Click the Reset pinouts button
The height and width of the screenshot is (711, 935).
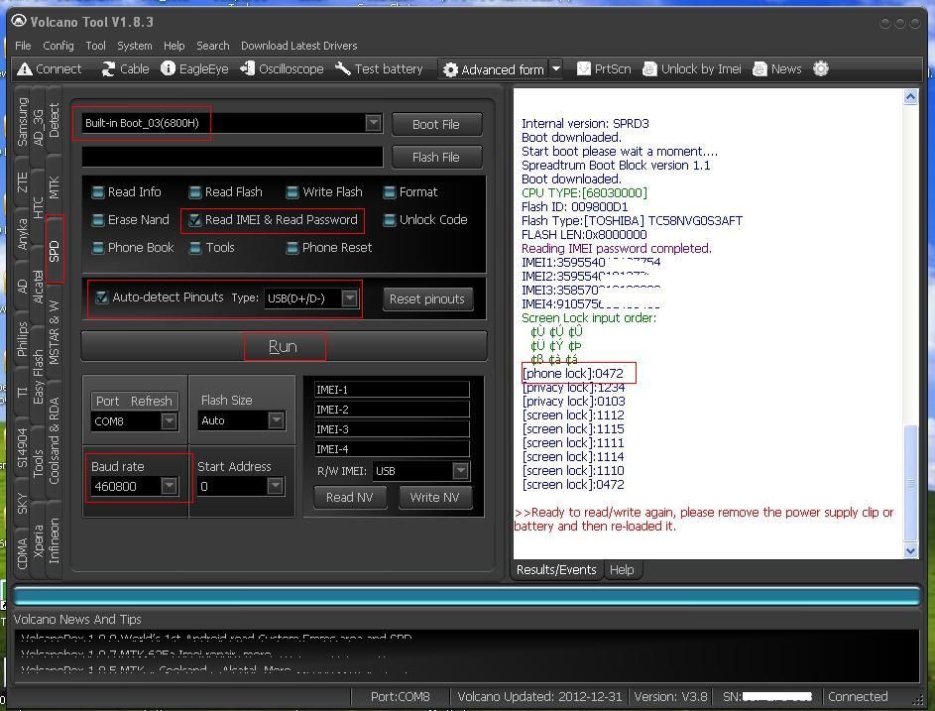pyautogui.click(x=427, y=299)
